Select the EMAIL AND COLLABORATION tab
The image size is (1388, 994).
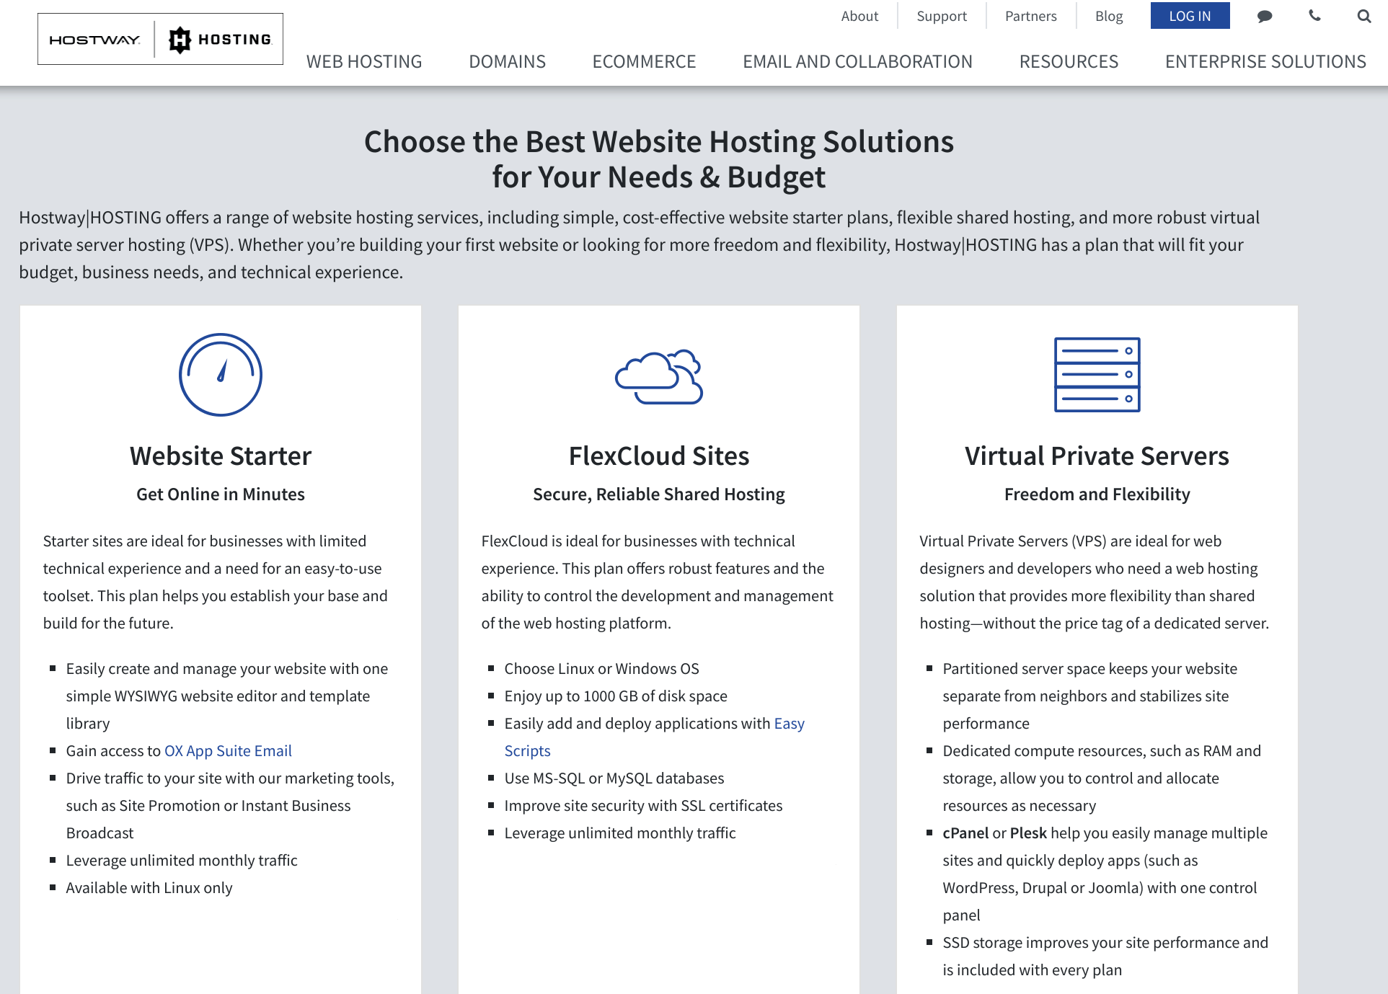[857, 61]
